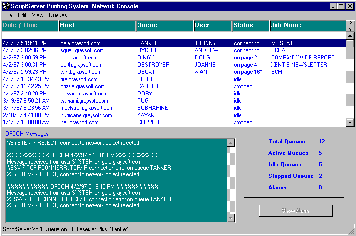Select the earth.graysoft.com host entry
This screenshot has width=356, height=236.
(x=81, y=65)
